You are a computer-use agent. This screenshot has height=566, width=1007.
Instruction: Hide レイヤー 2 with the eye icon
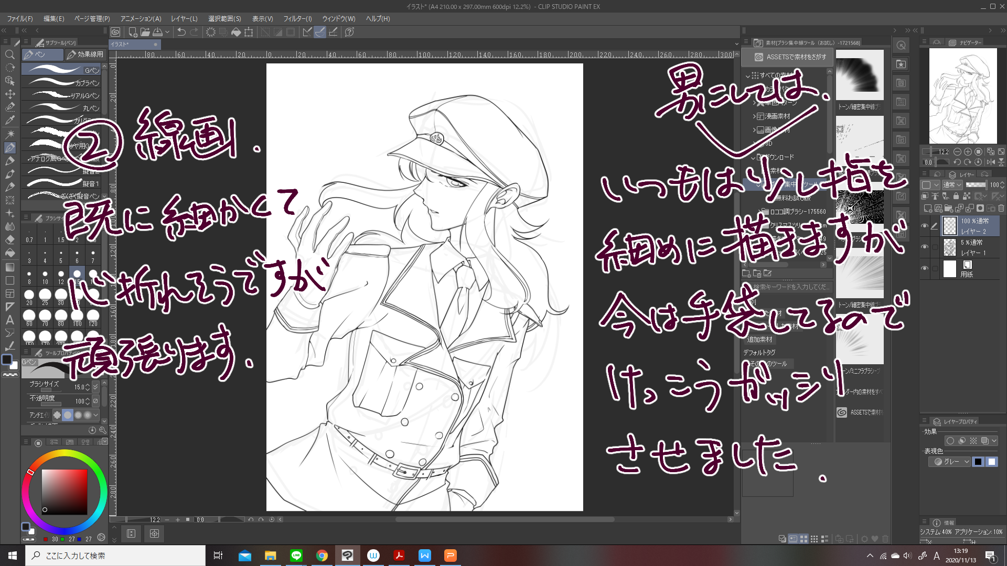[x=925, y=226]
